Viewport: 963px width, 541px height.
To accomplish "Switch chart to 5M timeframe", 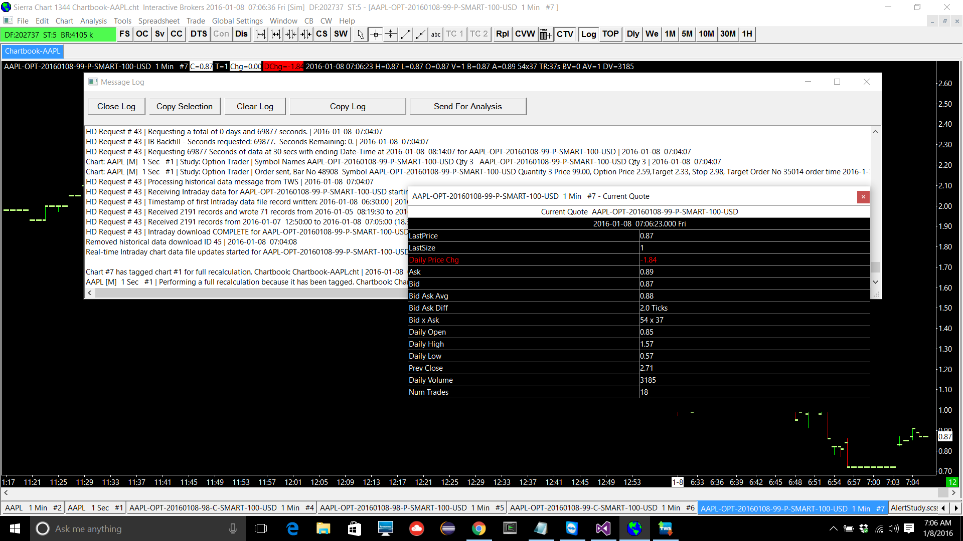I will point(687,34).
